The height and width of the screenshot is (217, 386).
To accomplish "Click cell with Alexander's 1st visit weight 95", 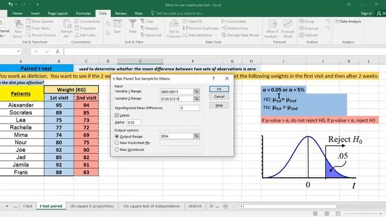I will point(59,105).
